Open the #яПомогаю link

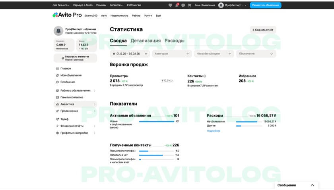(134, 5)
